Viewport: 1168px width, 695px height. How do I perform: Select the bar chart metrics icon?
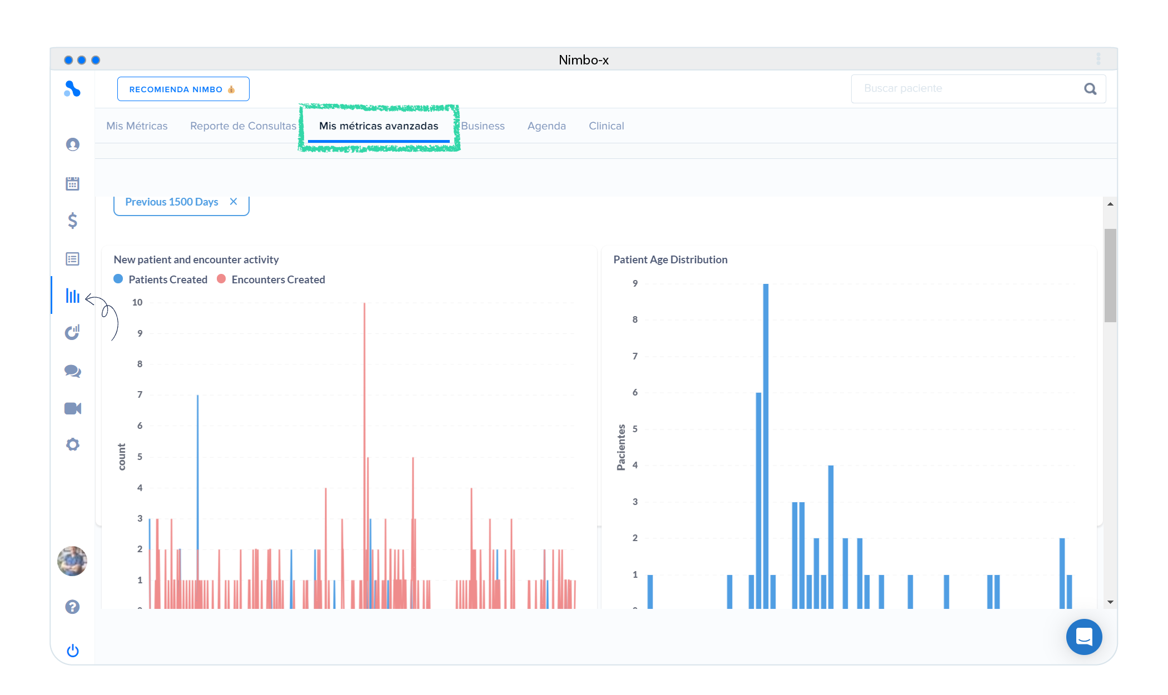pos(72,296)
